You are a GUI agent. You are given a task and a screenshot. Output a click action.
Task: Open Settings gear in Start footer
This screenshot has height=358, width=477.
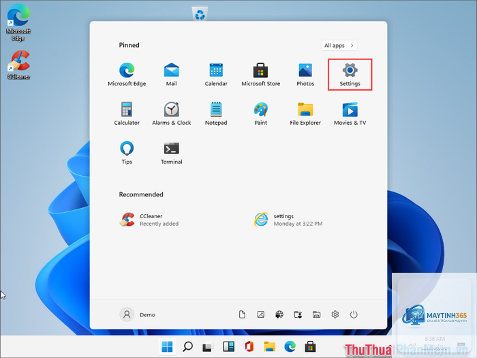click(x=335, y=314)
